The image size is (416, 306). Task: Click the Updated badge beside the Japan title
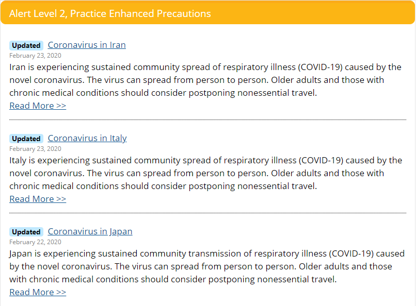pyautogui.click(x=26, y=232)
